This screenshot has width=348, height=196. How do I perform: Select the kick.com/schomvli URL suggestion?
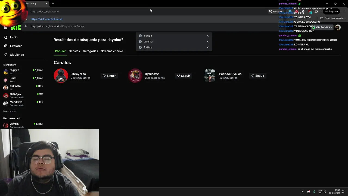(x=152, y=19)
